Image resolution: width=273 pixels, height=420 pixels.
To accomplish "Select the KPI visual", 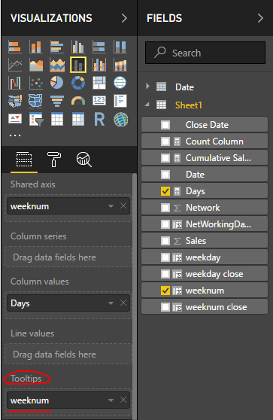I will point(15,119).
